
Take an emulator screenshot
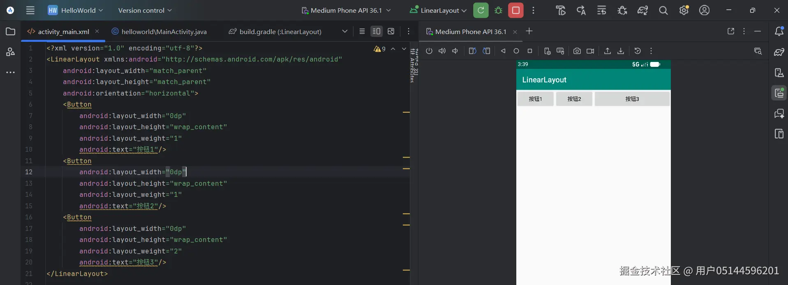[577, 51]
